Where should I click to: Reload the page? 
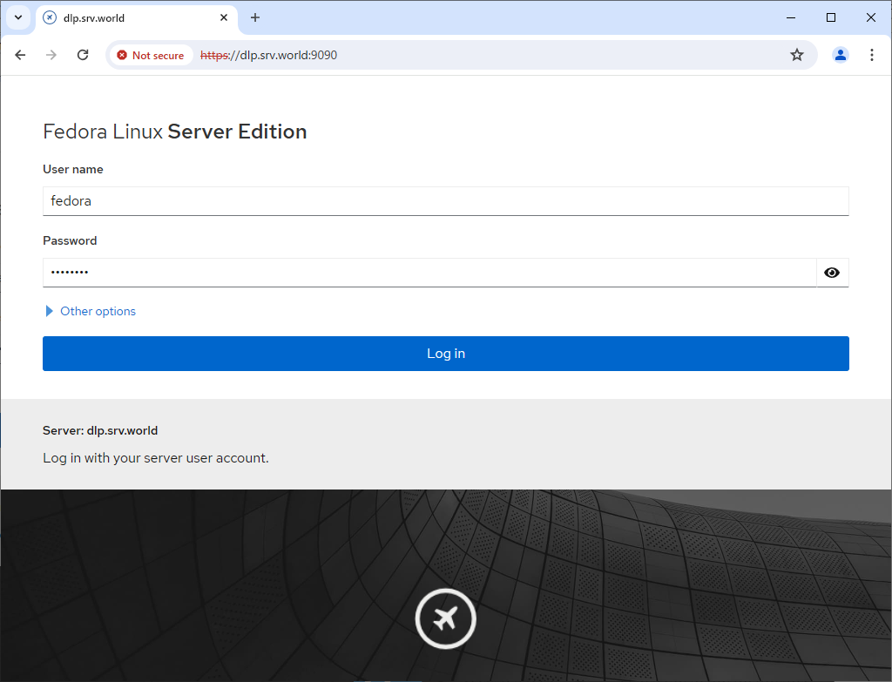pos(83,55)
